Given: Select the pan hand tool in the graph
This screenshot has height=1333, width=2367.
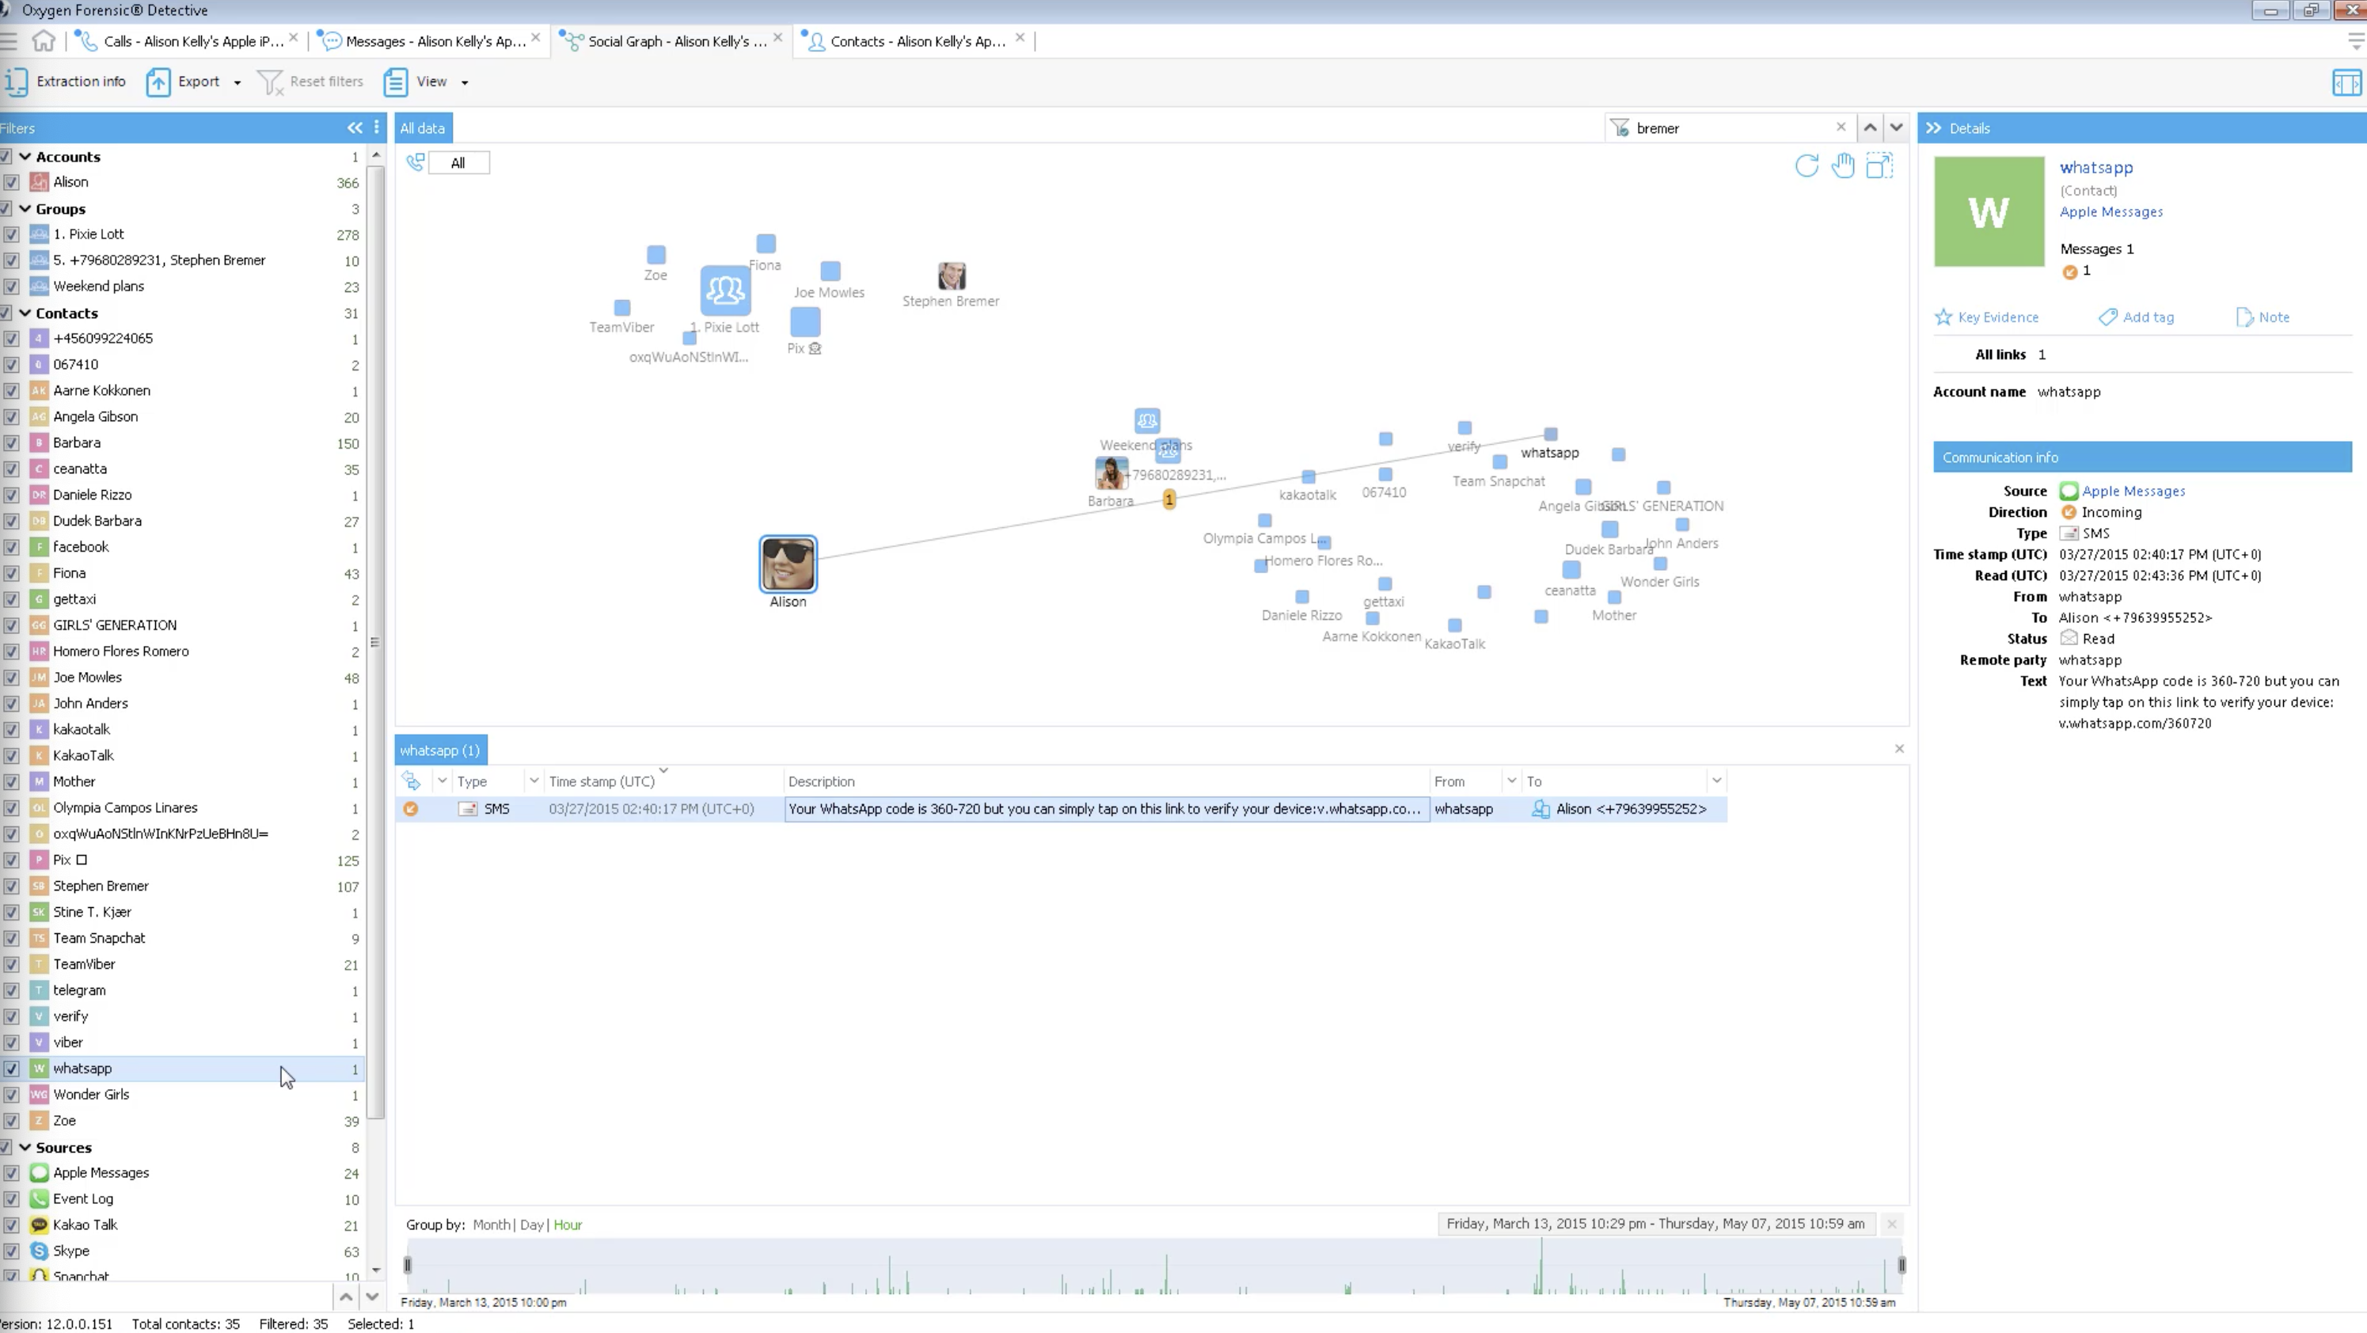Looking at the screenshot, I should coord(1842,165).
